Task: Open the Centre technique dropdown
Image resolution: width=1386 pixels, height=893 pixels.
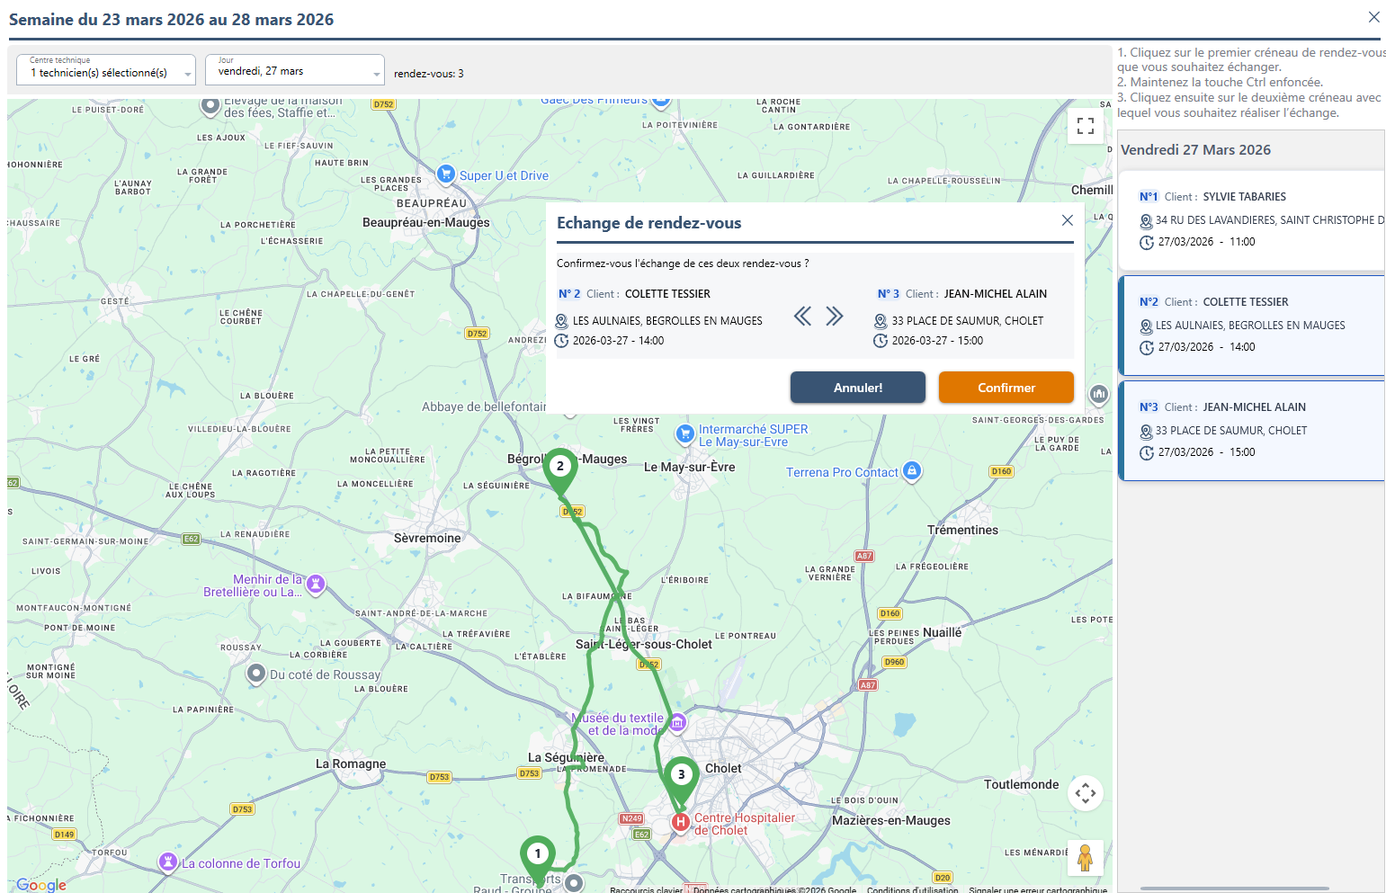Action: tap(106, 69)
